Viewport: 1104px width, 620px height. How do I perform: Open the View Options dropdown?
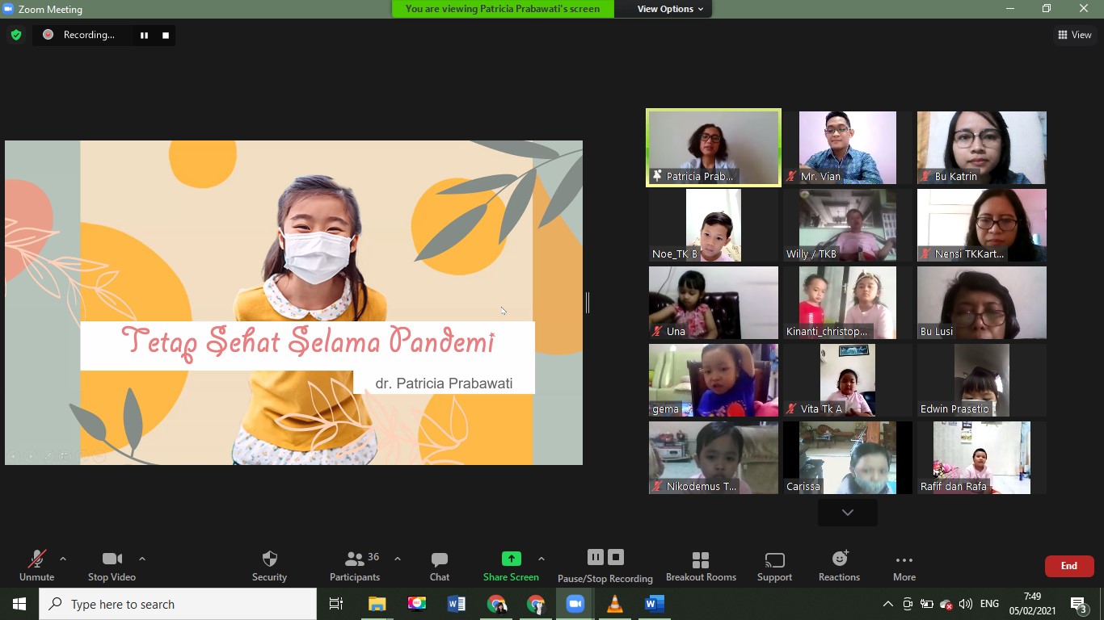[x=670, y=9]
